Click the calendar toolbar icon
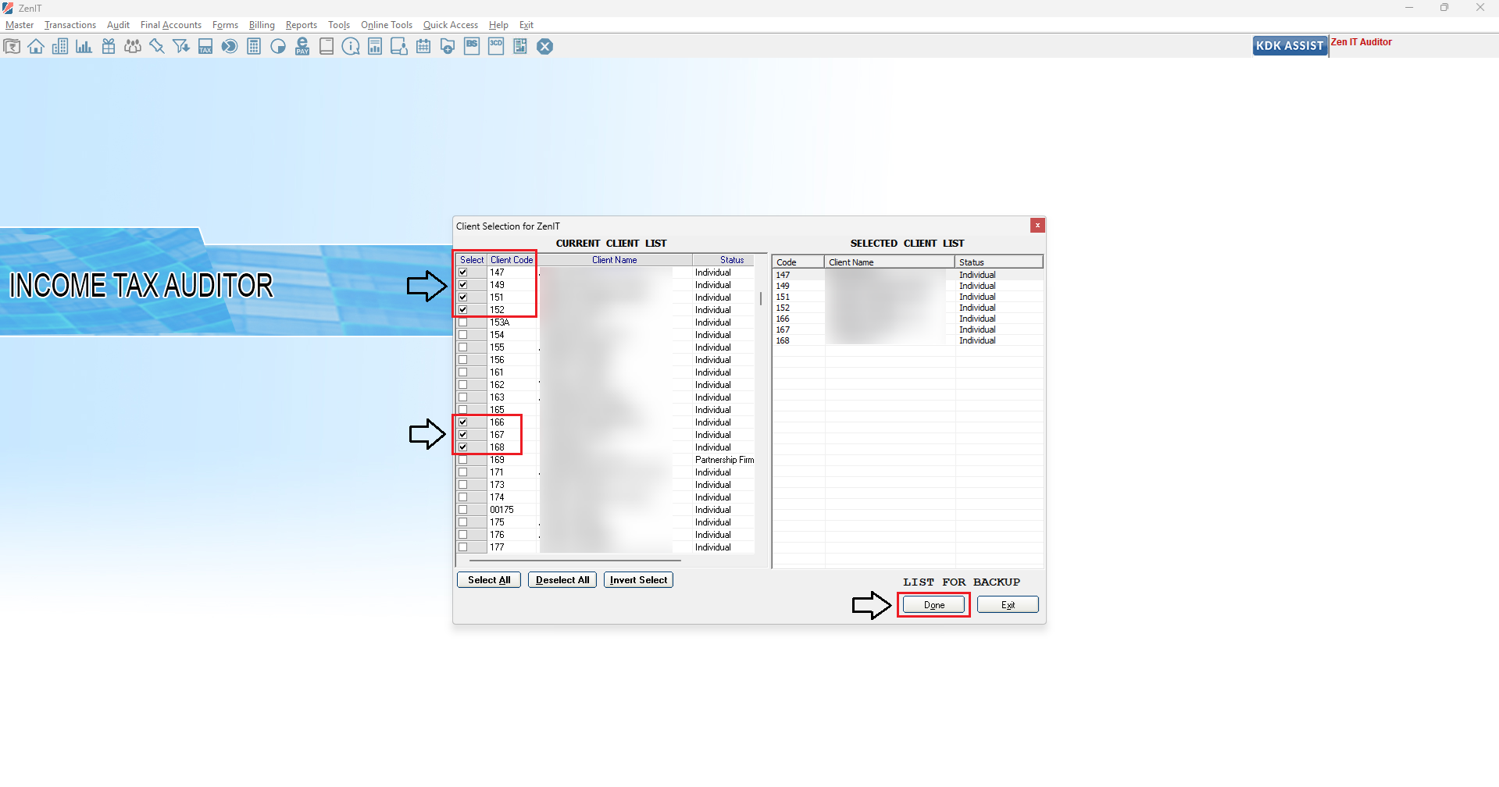Viewport: 1499px width, 787px height. [x=423, y=47]
